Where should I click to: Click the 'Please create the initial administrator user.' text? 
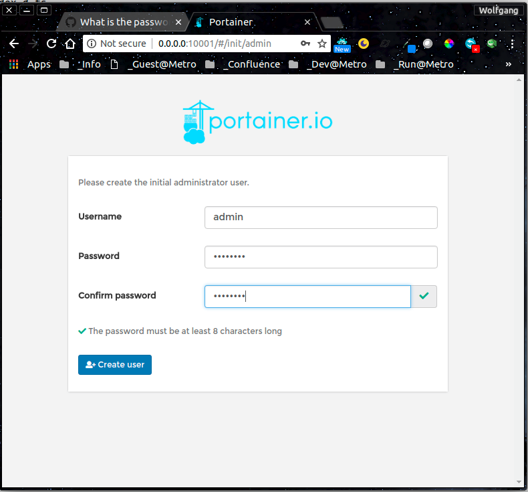(x=164, y=183)
